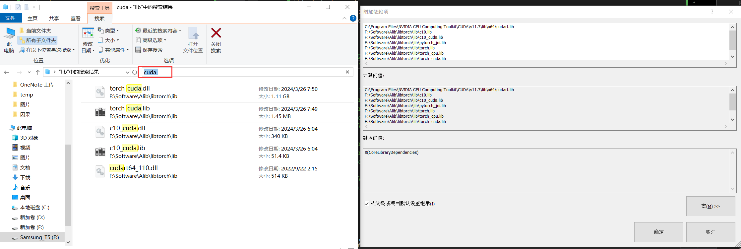The height and width of the screenshot is (249, 741).
Task: Select cudart64_110.dll file icon
Action: click(x=100, y=171)
